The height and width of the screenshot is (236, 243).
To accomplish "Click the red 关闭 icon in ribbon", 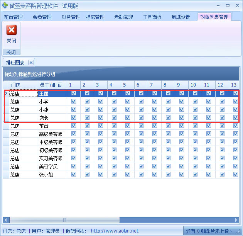I will coord(12,30).
